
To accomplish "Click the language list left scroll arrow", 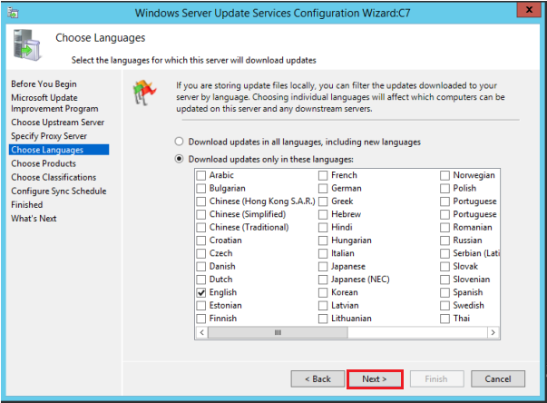I will [202, 332].
